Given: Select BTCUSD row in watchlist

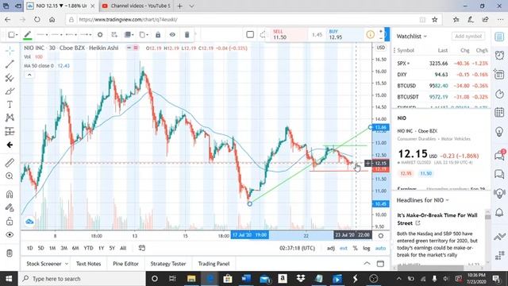Looking at the screenshot, I should pos(442,86).
